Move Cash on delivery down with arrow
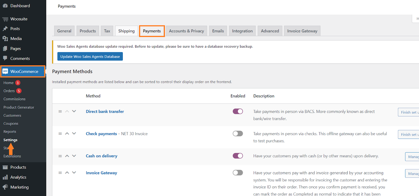The image size is (419, 196). [74, 156]
